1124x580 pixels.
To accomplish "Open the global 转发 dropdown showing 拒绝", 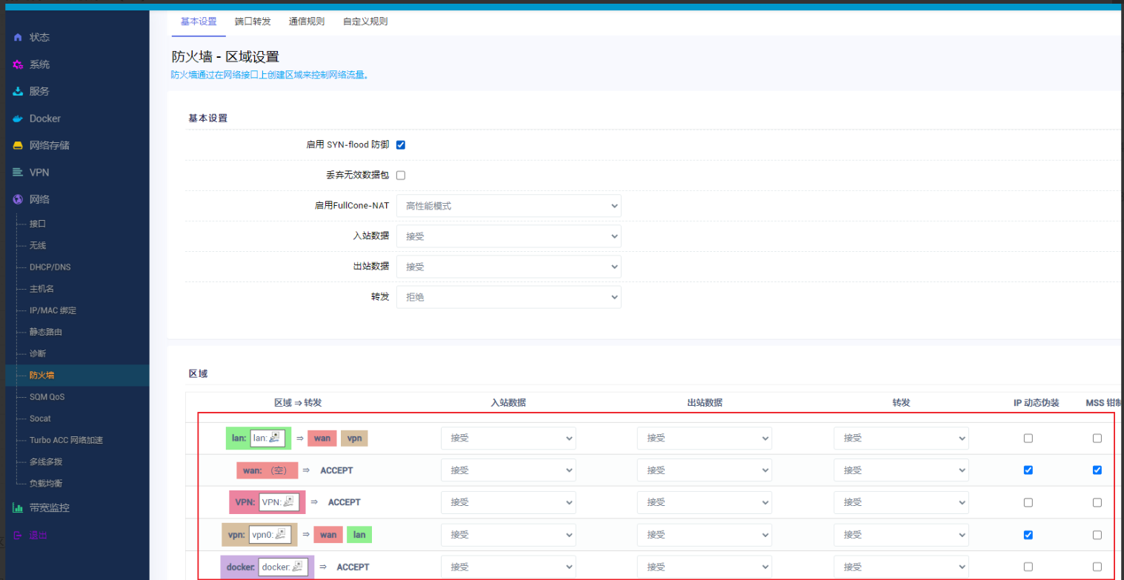I will [x=509, y=297].
